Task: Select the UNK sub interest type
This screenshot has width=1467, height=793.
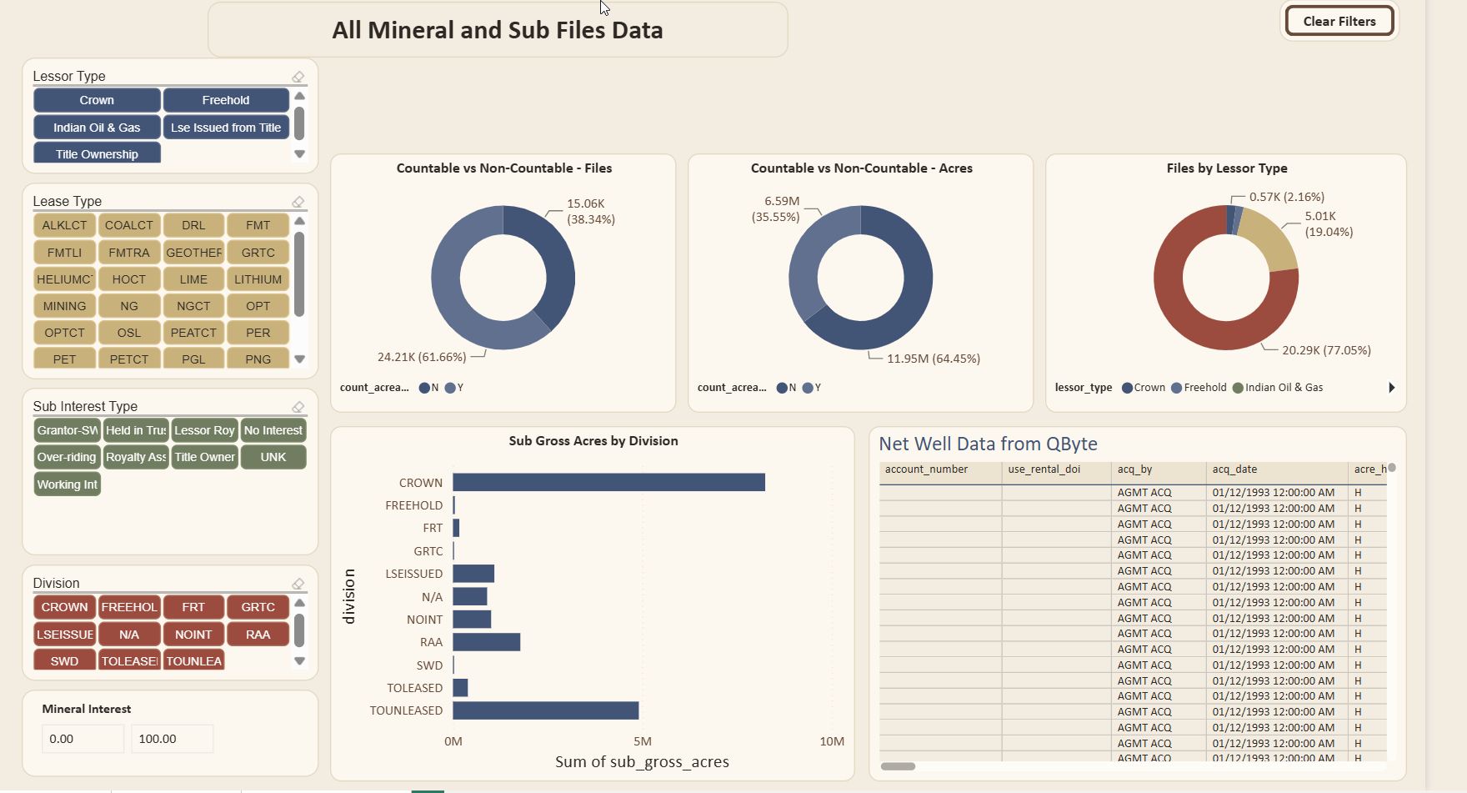Action: point(273,457)
